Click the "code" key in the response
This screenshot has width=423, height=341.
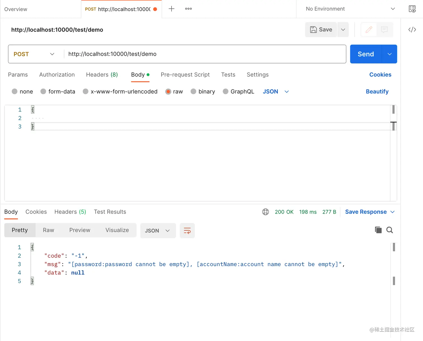click(54, 256)
